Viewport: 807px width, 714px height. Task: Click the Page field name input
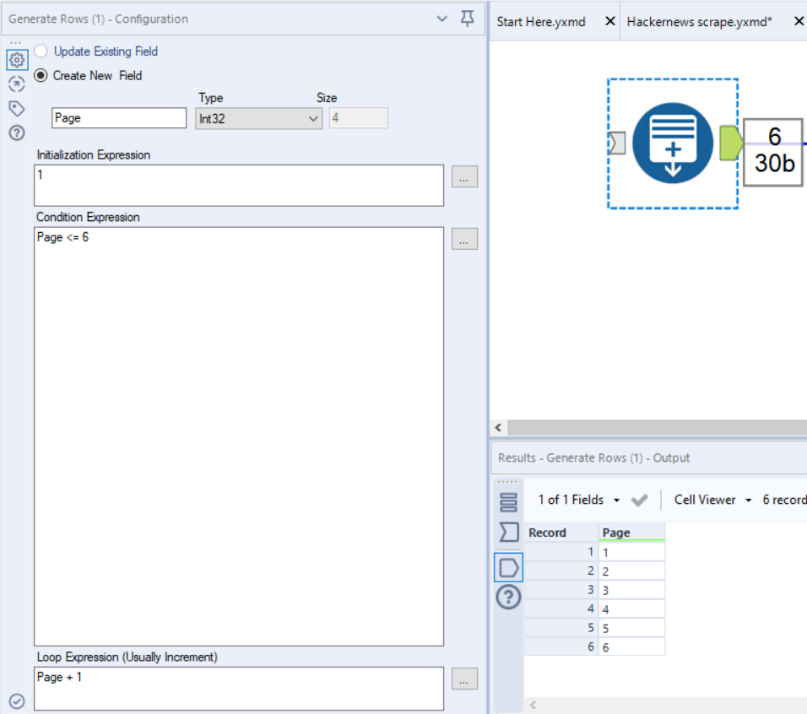click(119, 118)
